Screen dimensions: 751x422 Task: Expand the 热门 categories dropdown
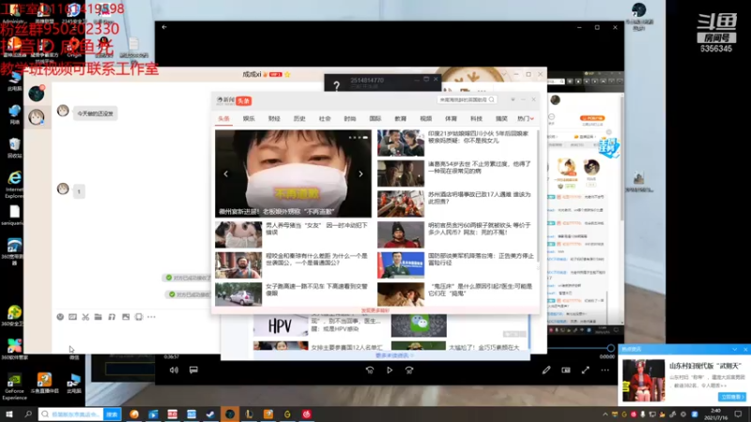point(526,119)
